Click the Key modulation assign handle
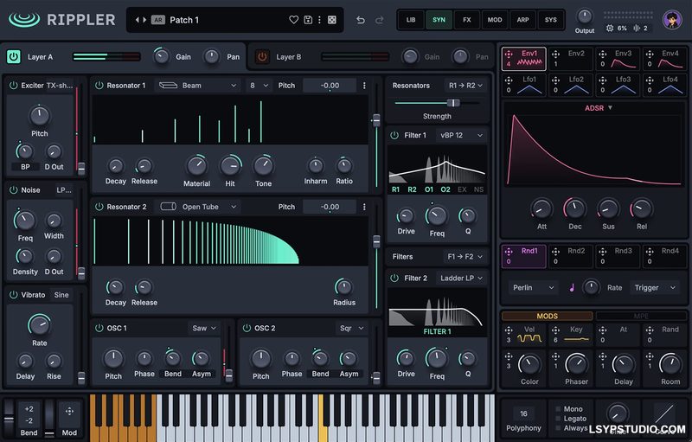 click(555, 330)
